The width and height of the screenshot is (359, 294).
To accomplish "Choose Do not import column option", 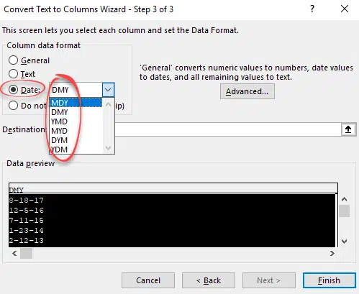I will [x=13, y=106].
